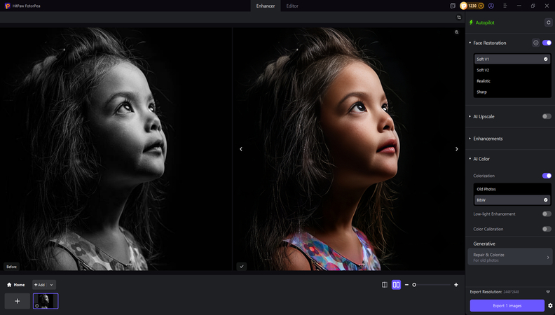This screenshot has width=555, height=315.
Task: Go to previous image with left arrow
Action: [241, 149]
